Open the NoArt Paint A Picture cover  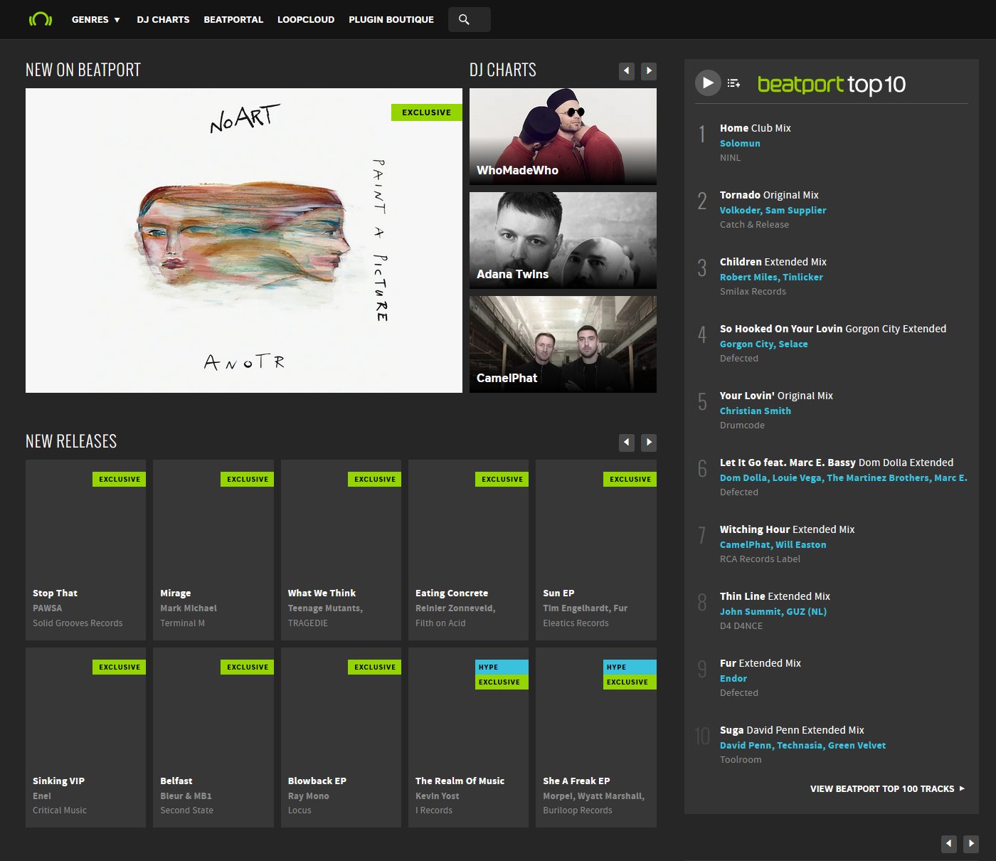pyautogui.click(x=244, y=241)
